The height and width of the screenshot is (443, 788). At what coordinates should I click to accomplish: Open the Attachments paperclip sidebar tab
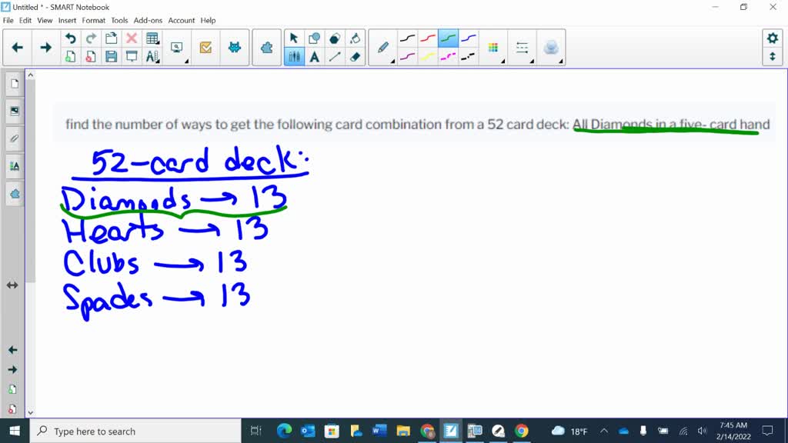pos(13,138)
